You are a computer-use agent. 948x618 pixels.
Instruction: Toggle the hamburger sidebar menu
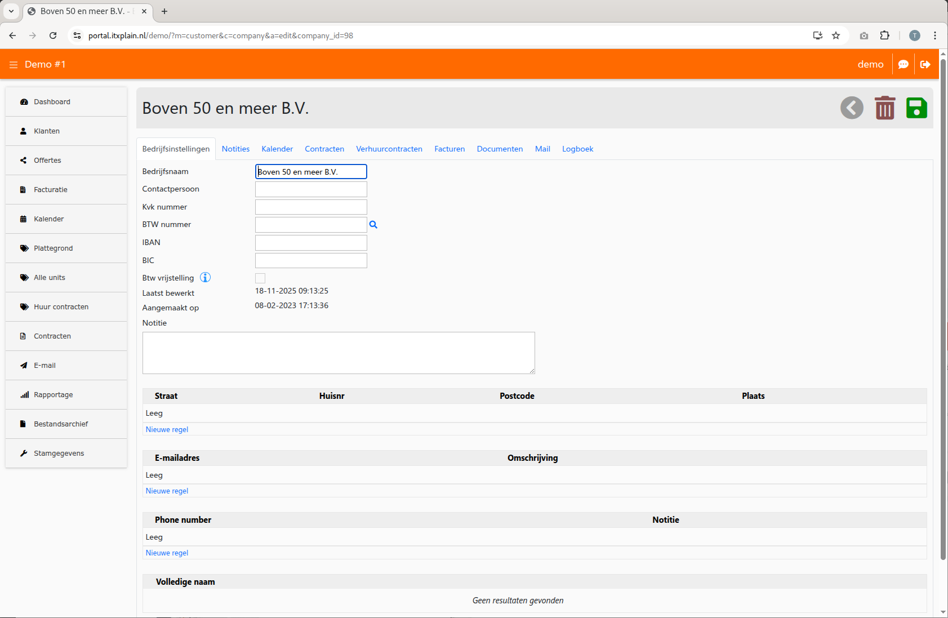pos(14,65)
